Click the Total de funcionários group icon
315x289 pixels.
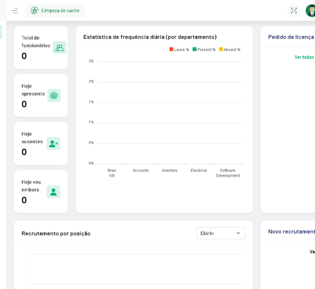[x=60, y=48]
